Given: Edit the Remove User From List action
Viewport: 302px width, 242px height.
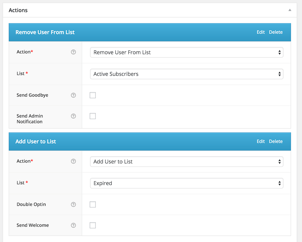Looking at the screenshot, I should (x=261, y=32).
